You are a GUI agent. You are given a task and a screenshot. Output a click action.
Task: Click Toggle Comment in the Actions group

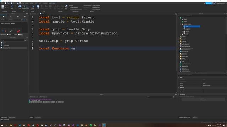click(x=96, y=6)
